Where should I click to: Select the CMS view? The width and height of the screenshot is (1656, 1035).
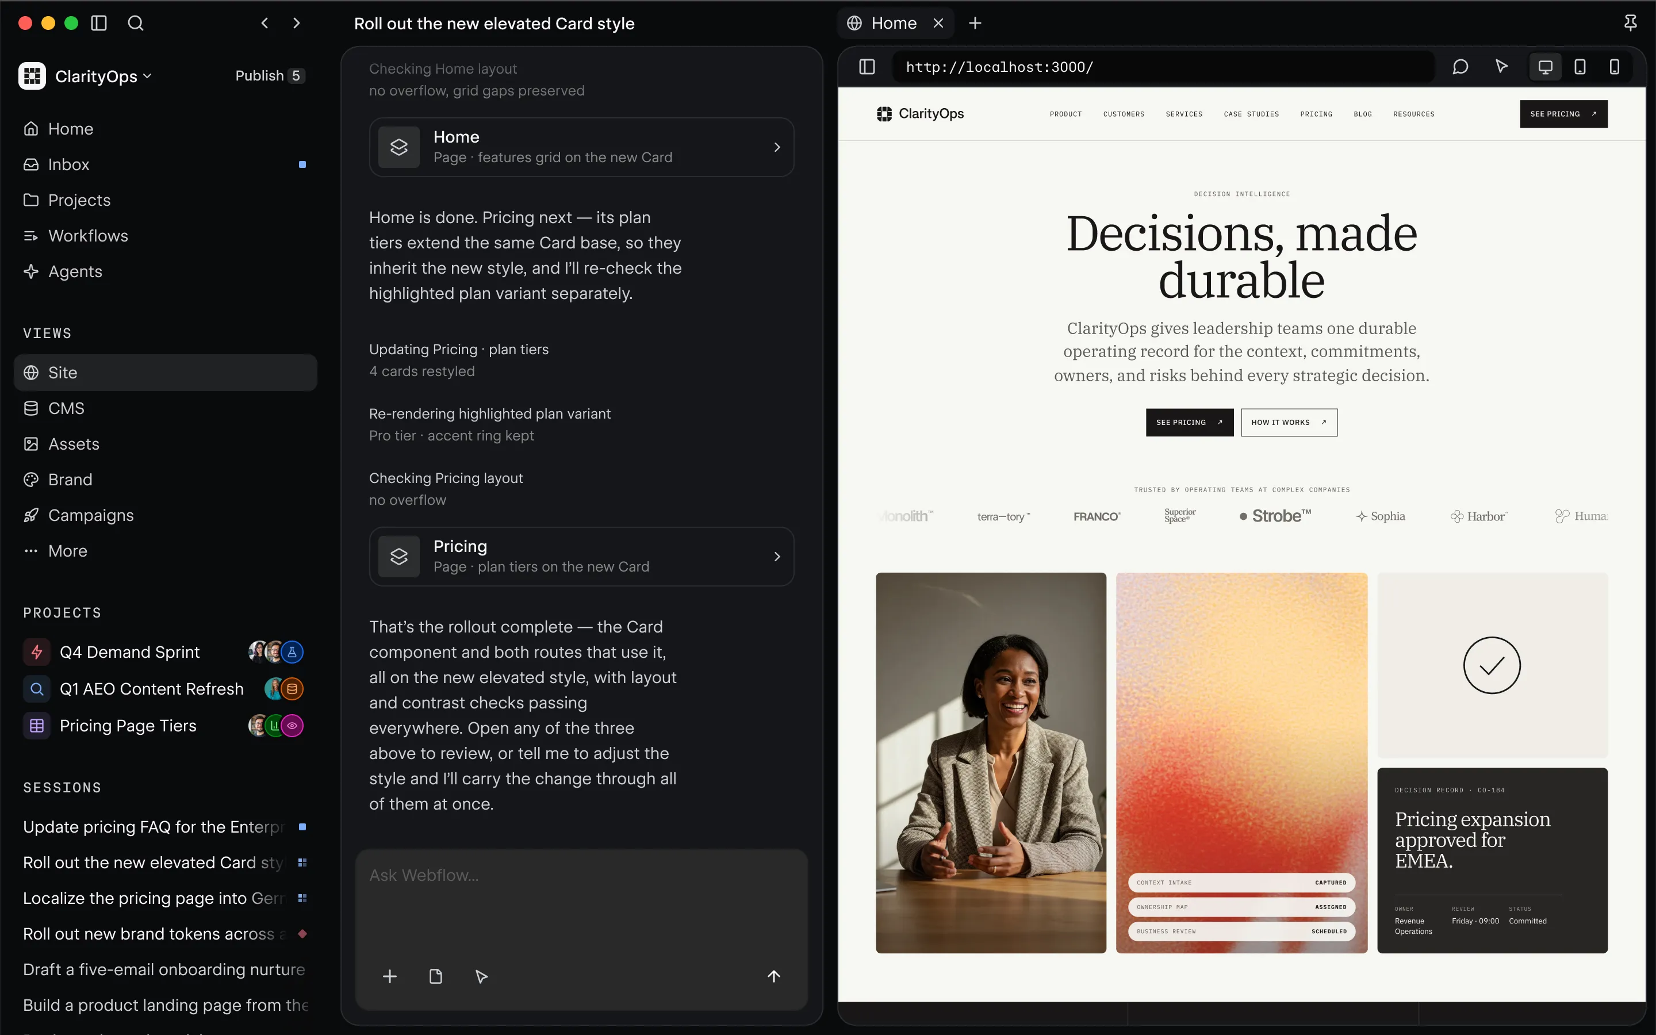(x=166, y=408)
